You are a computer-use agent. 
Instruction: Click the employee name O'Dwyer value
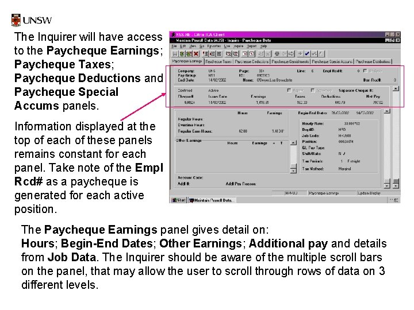click(x=275, y=80)
